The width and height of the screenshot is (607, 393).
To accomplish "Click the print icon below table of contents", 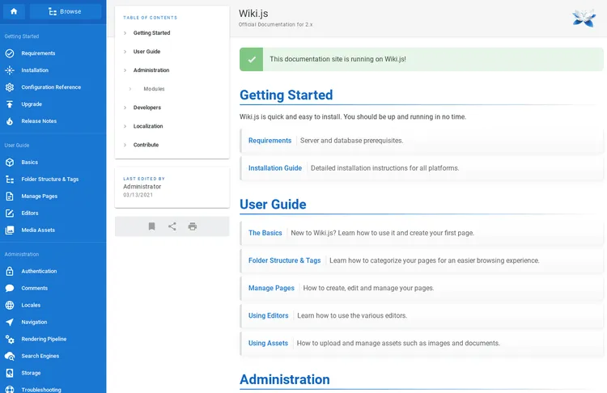I will (193, 226).
